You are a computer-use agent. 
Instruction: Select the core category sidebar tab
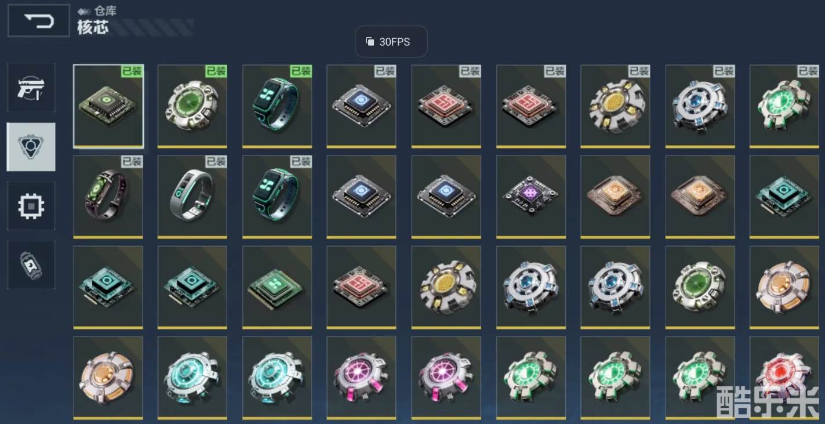[x=31, y=147]
